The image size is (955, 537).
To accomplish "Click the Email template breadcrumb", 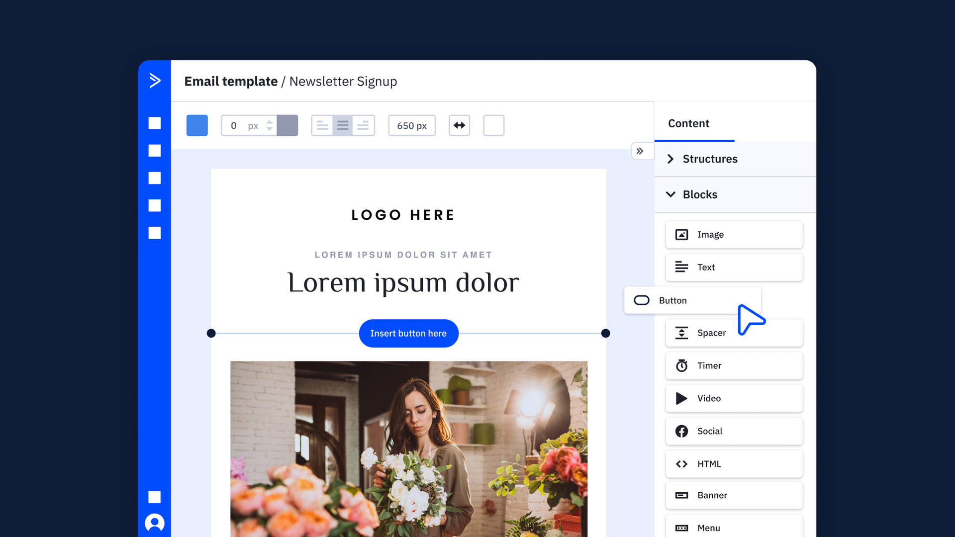I will pyautogui.click(x=231, y=82).
